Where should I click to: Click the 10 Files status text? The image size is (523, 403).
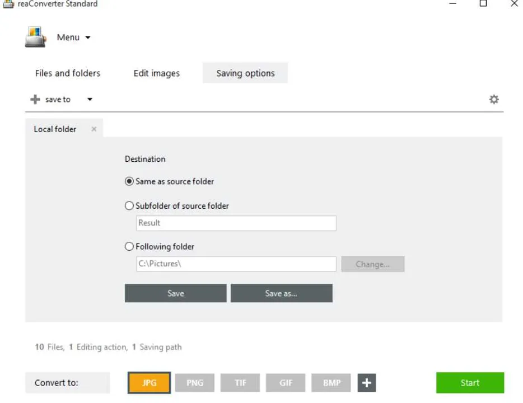(50, 347)
